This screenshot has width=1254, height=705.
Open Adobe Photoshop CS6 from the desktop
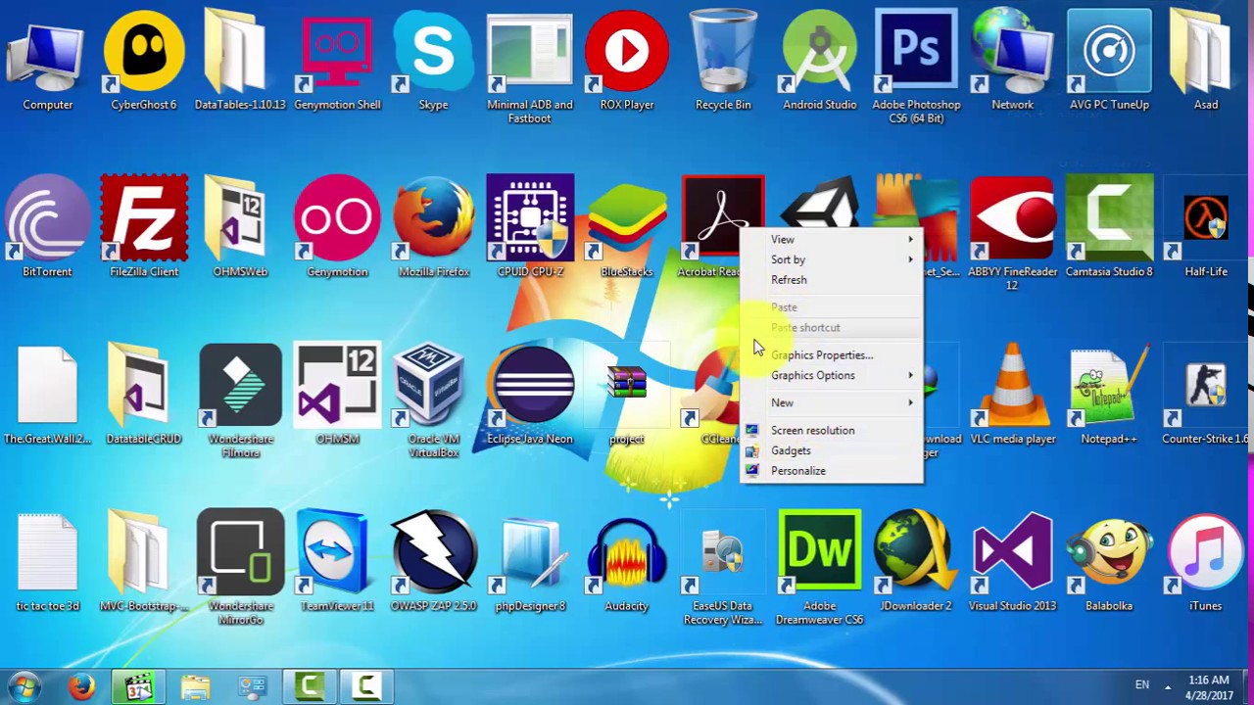(x=915, y=49)
